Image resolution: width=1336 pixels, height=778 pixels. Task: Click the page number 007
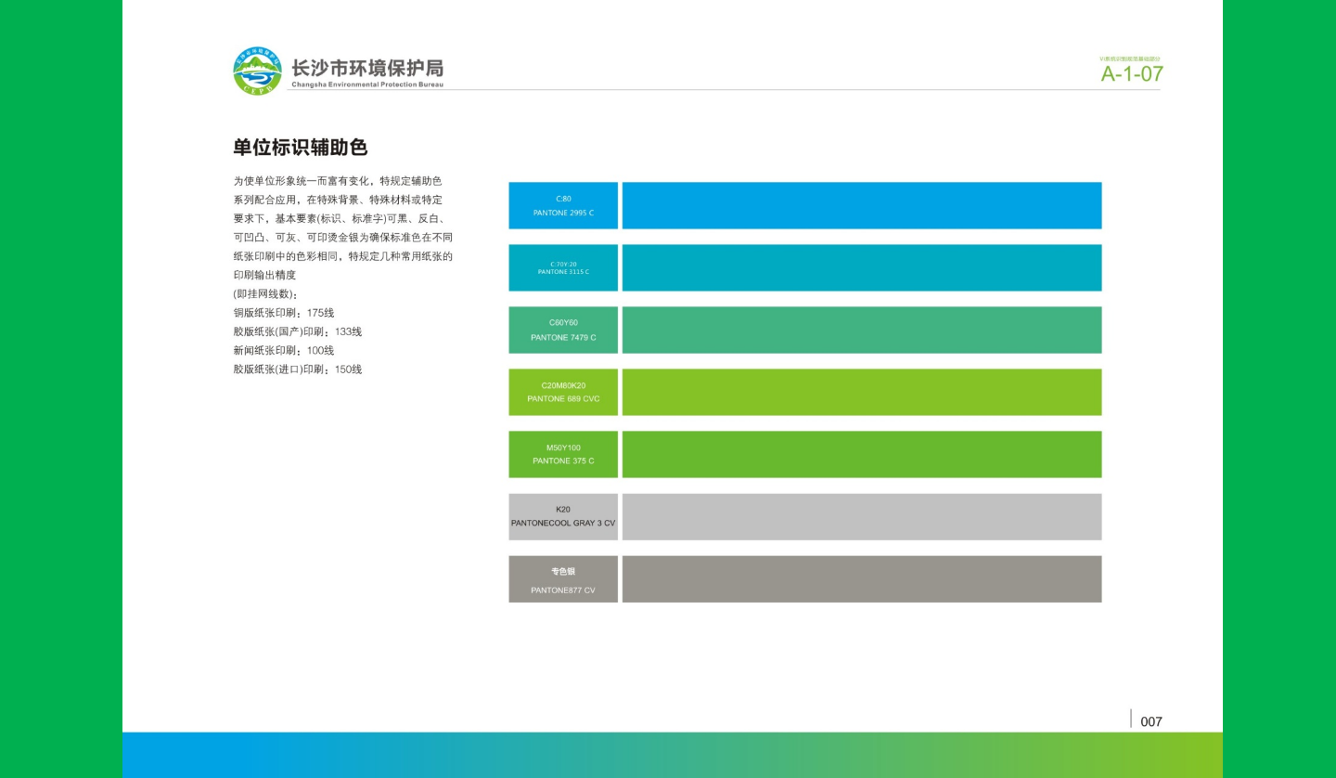tap(1150, 720)
